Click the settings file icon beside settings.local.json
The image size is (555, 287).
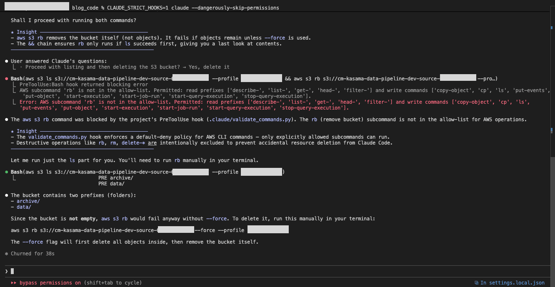[476, 282]
